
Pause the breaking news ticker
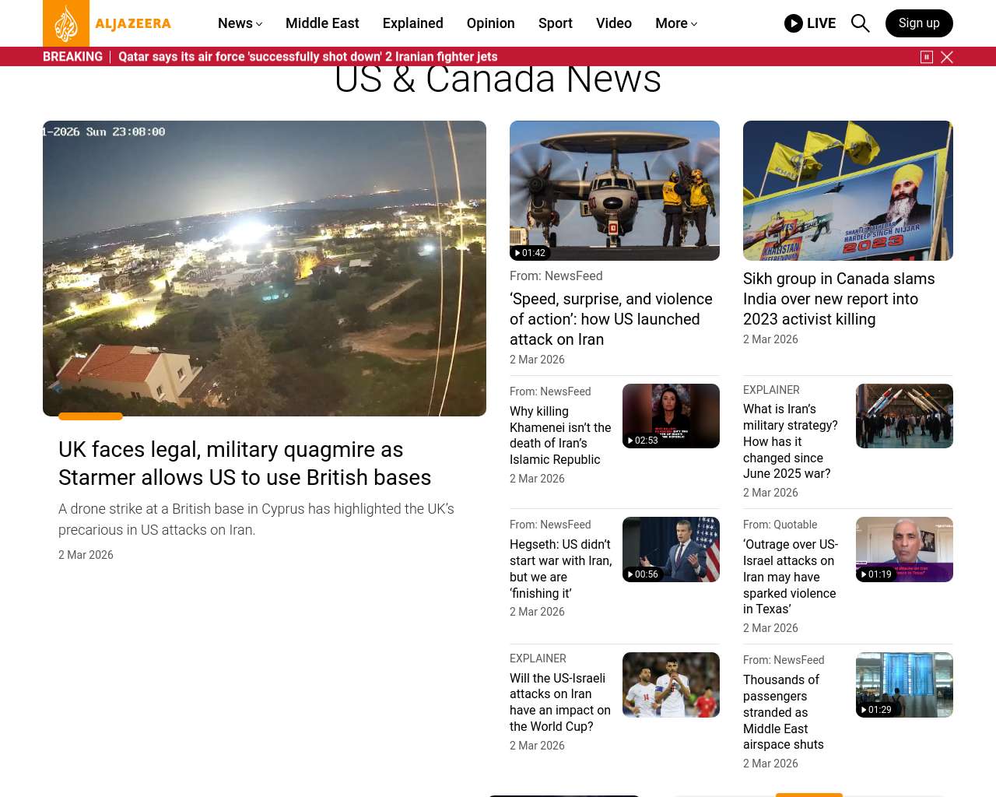tap(927, 57)
